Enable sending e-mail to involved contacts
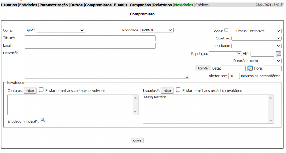This screenshot has width=286, height=153. coord(41,90)
